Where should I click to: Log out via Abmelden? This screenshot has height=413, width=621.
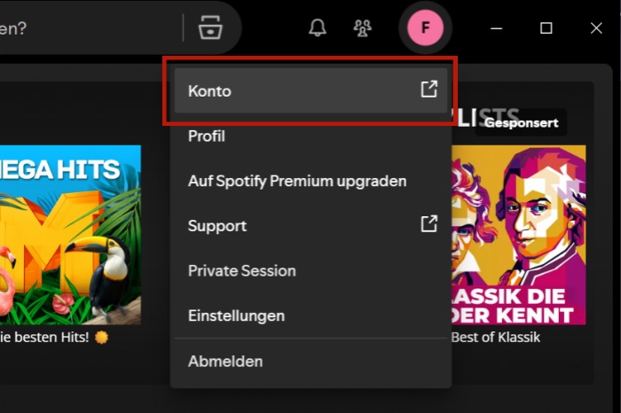point(225,361)
